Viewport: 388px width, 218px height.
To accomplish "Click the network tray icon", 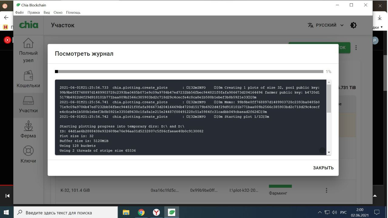I will point(327,212).
